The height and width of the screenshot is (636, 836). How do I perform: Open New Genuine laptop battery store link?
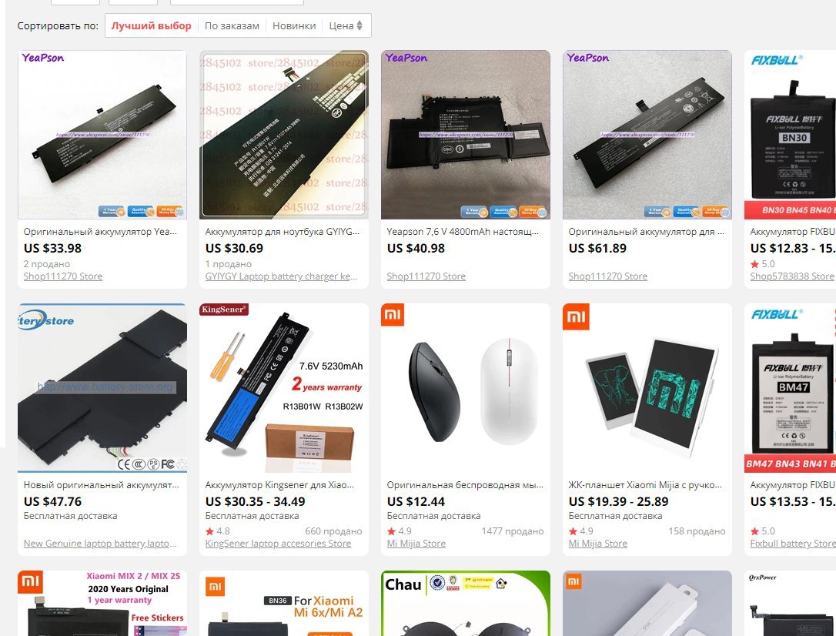coord(100,544)
